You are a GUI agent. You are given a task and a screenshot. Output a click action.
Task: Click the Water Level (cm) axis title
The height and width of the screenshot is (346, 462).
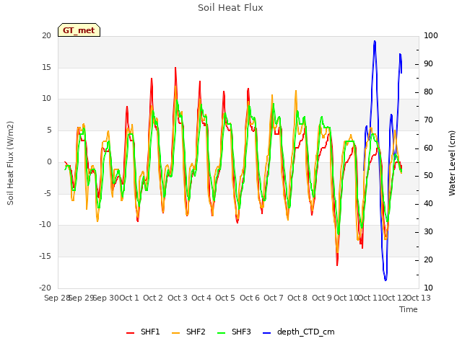[452, 163]
